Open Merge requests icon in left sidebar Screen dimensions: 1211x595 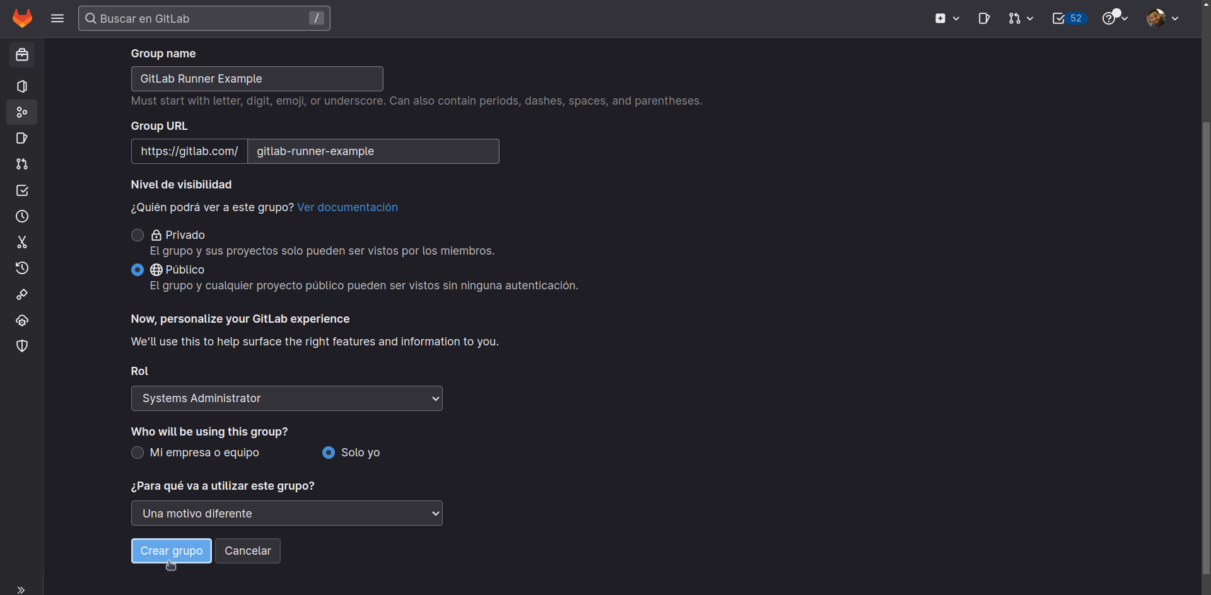(x=22, y=164)
